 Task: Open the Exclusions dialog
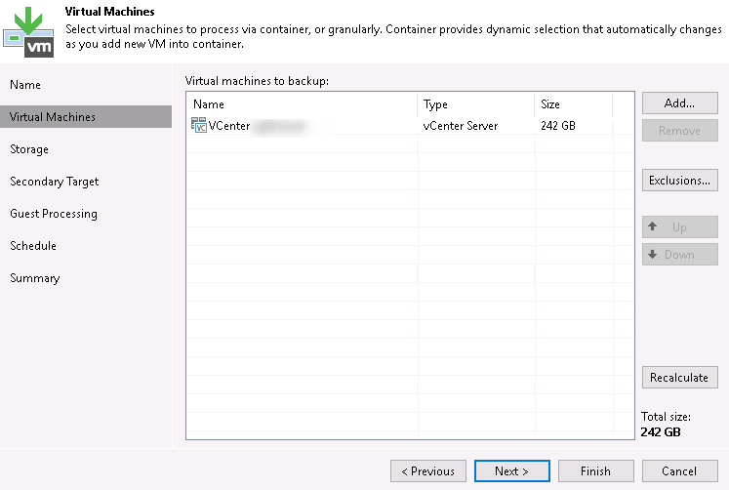point(679,181)
